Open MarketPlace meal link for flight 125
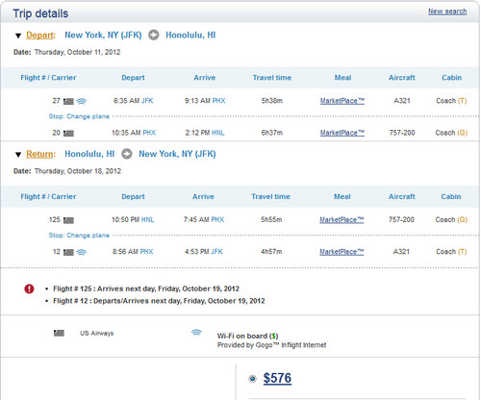 pos(342,220)
